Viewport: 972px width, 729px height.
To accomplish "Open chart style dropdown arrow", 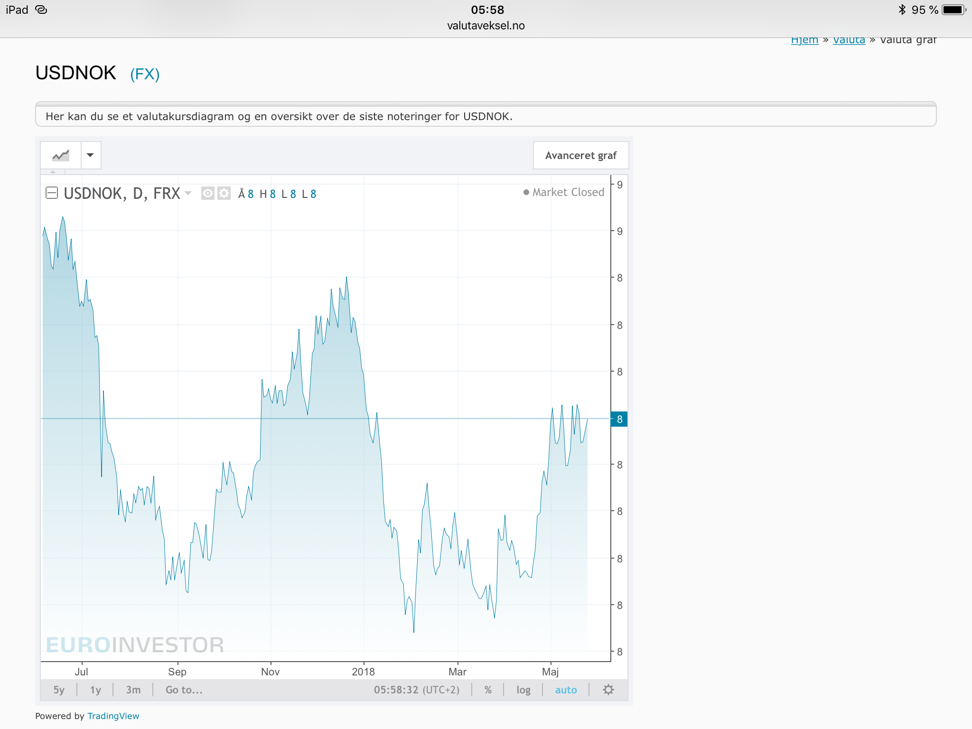I will click(90, 155).
